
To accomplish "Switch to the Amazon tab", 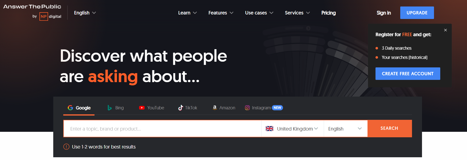I will tap(224, 108).
